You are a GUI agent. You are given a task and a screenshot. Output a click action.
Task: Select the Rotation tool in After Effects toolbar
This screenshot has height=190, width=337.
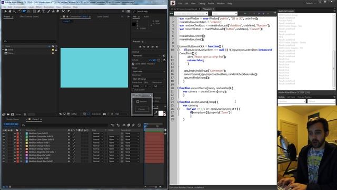click(x=20, y=11)
